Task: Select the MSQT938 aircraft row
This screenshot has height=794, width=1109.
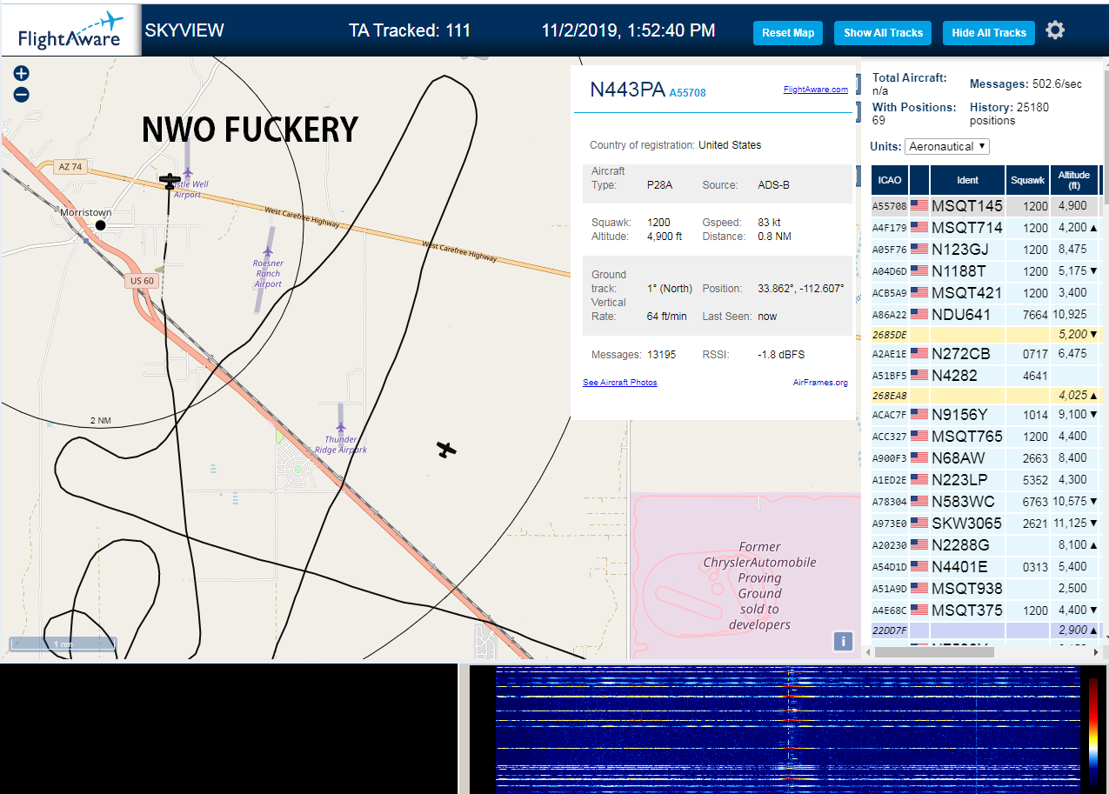Action: [x=985, y=589]
